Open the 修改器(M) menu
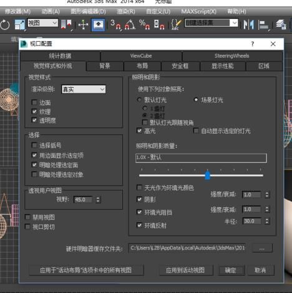292x293 pixels. 17,11
